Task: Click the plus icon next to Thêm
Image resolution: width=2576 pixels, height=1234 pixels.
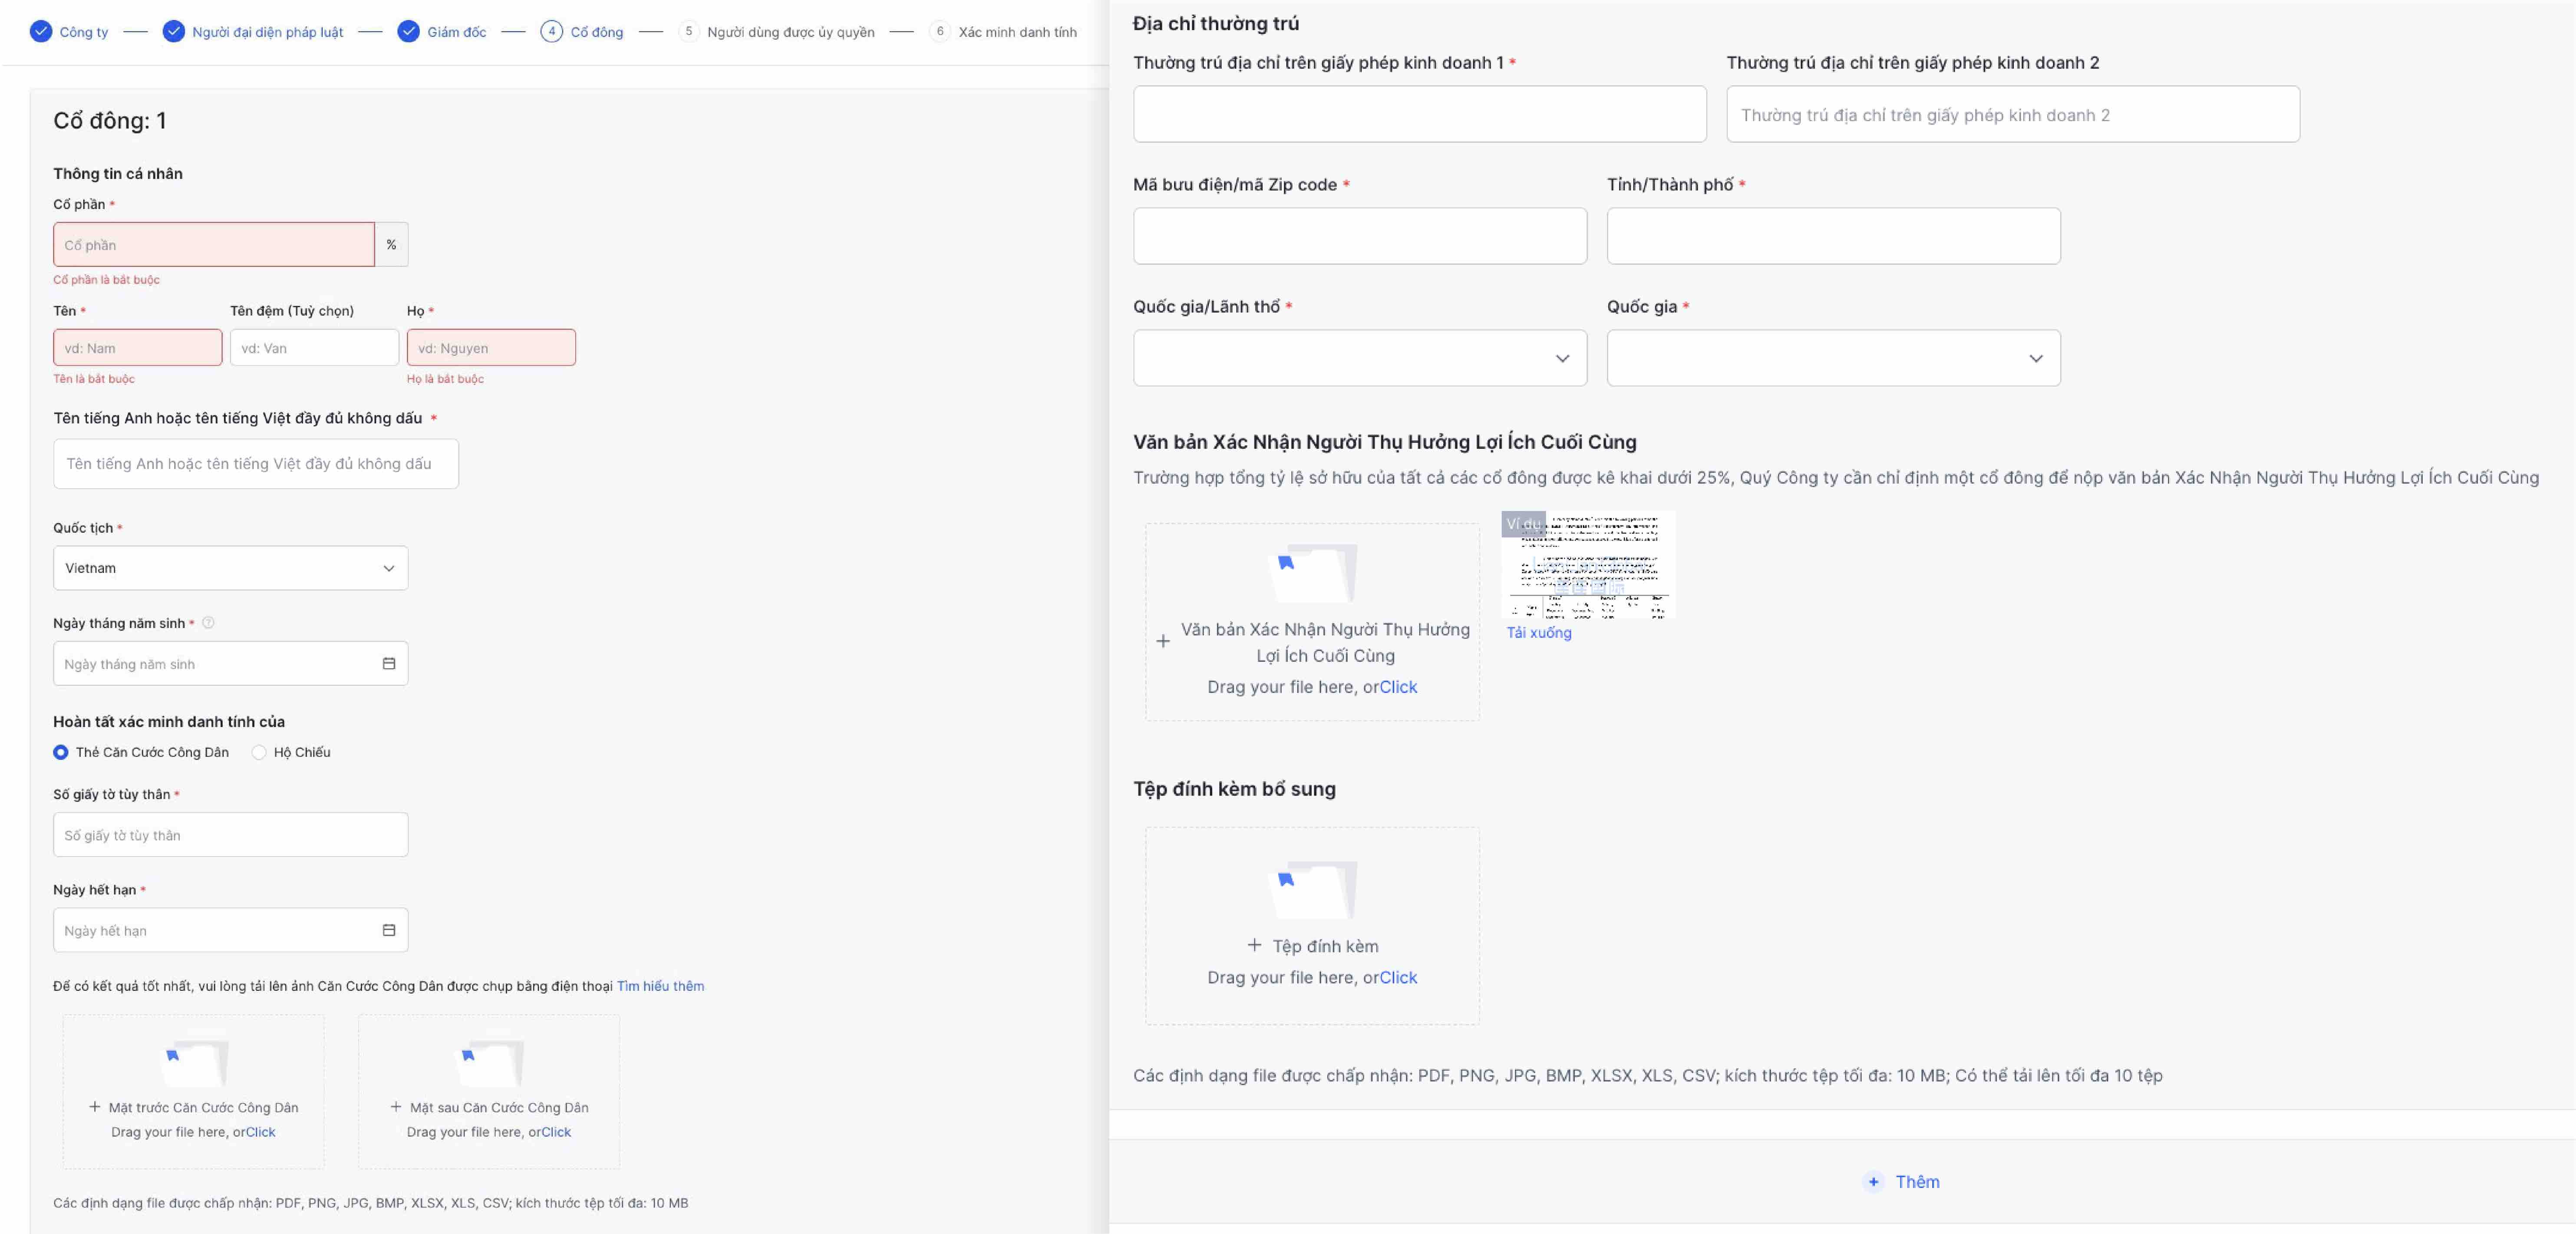Action: (x=1873, y=1181)
